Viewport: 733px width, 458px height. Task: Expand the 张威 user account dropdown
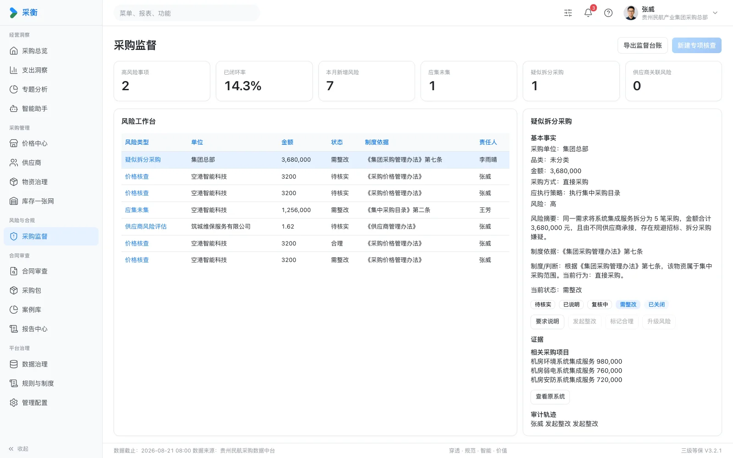point(671,13)
